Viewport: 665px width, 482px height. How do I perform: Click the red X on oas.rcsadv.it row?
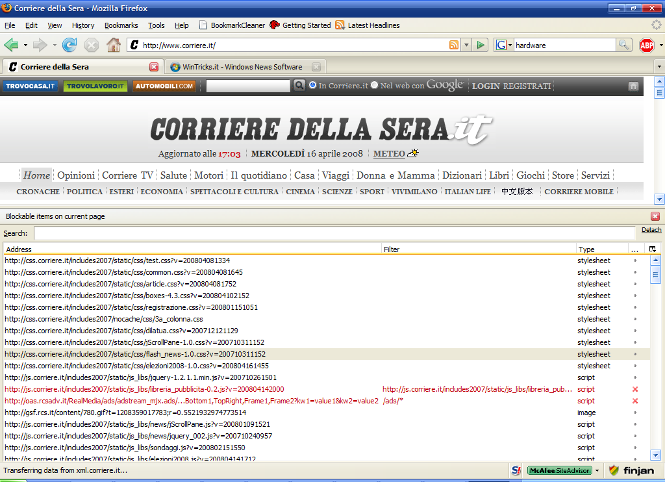[x=635, y=401]
